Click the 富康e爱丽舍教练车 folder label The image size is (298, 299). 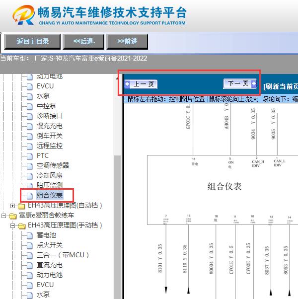point(46,216)
